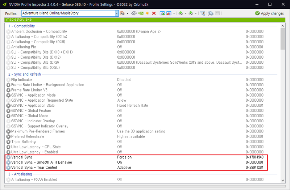Screen dimensions: 290x190
Task: Click the gear icon for Frame Rate Limiter V3
Action: [8, 90]
